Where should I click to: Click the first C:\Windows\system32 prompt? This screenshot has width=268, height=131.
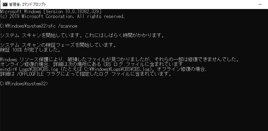coord(24,26)
